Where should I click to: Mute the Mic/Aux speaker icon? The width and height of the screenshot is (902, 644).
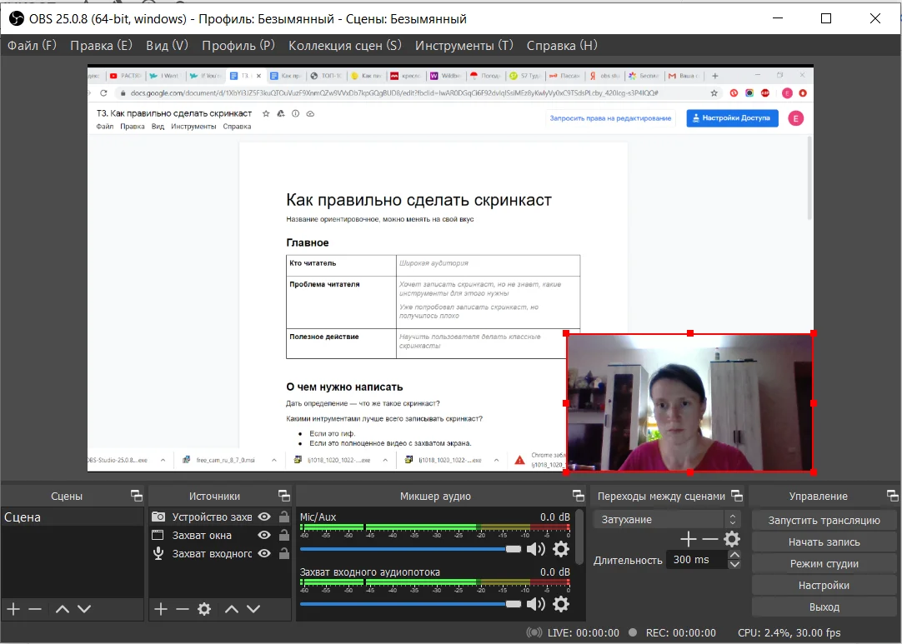click(536, 549)
